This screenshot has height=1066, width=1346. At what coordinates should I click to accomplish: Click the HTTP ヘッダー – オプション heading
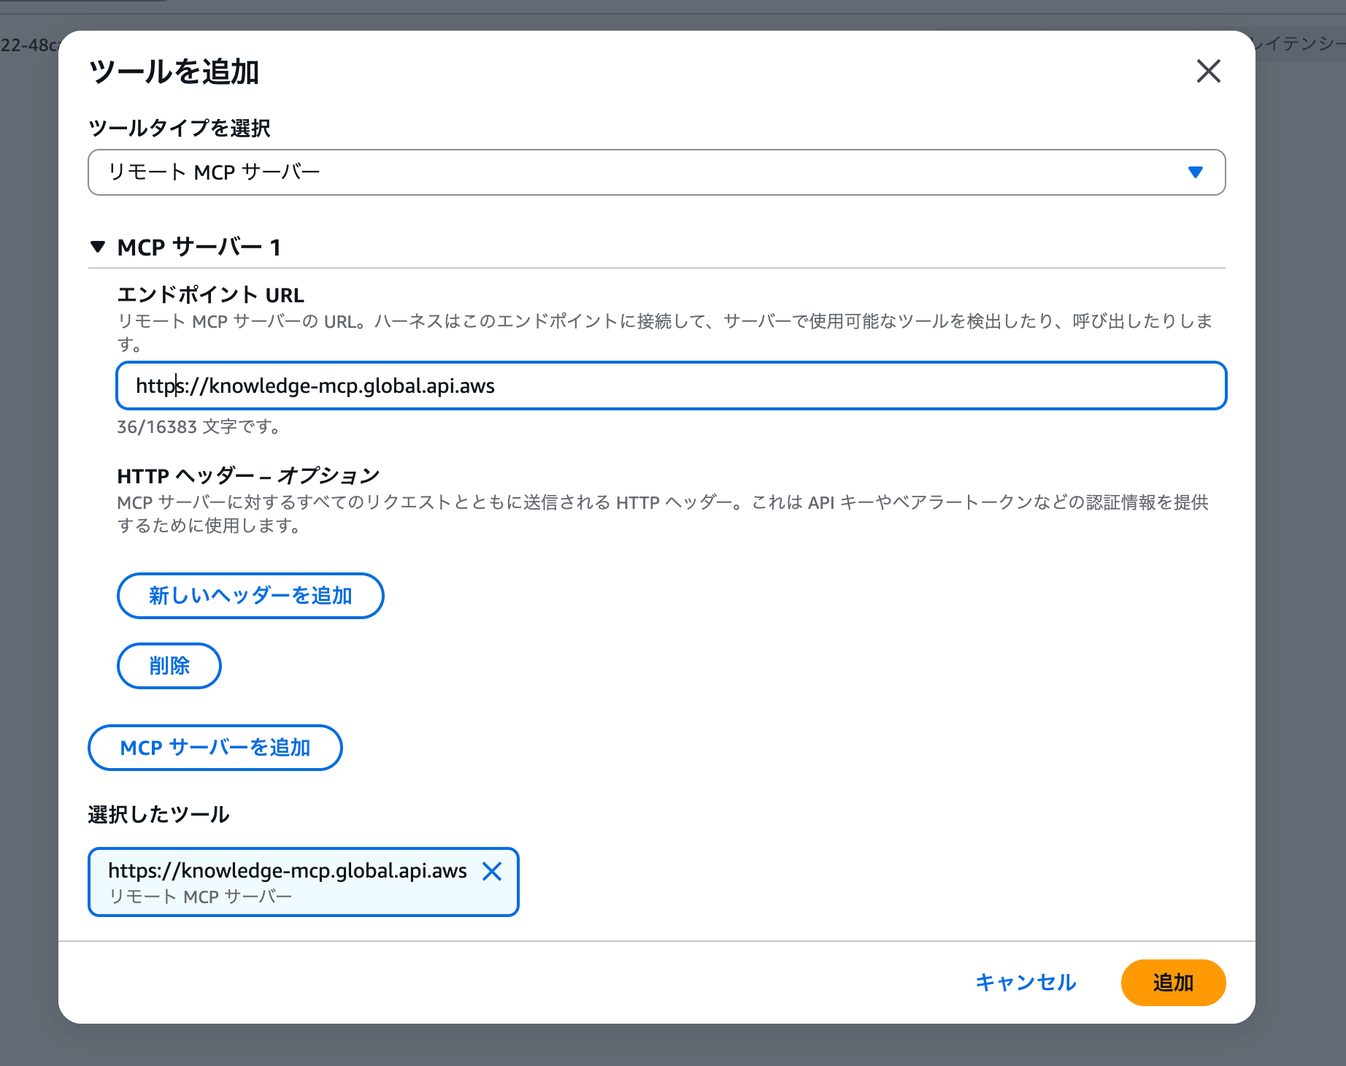248,476
